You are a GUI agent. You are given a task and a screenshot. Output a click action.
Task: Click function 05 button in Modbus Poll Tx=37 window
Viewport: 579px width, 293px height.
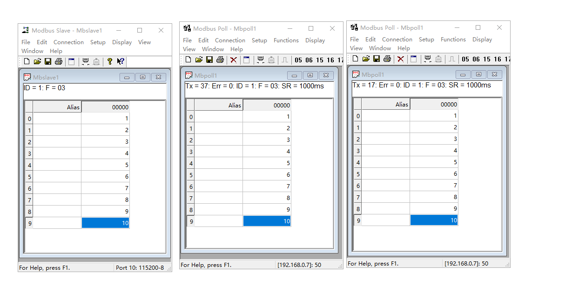click(298, 60)
